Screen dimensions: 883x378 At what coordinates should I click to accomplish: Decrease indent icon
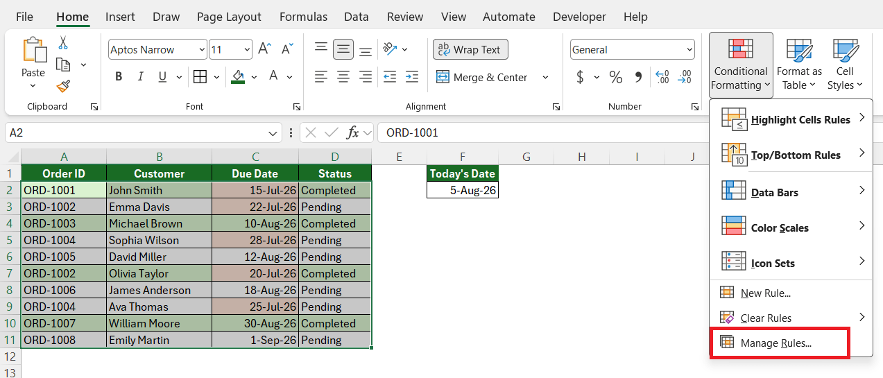pos(390,77)
